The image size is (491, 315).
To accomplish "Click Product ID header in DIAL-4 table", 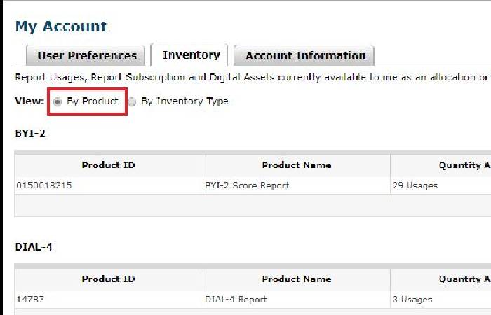I will click(x=108, y=279).
